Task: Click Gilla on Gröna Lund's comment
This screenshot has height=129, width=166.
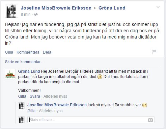Action: 22,96
